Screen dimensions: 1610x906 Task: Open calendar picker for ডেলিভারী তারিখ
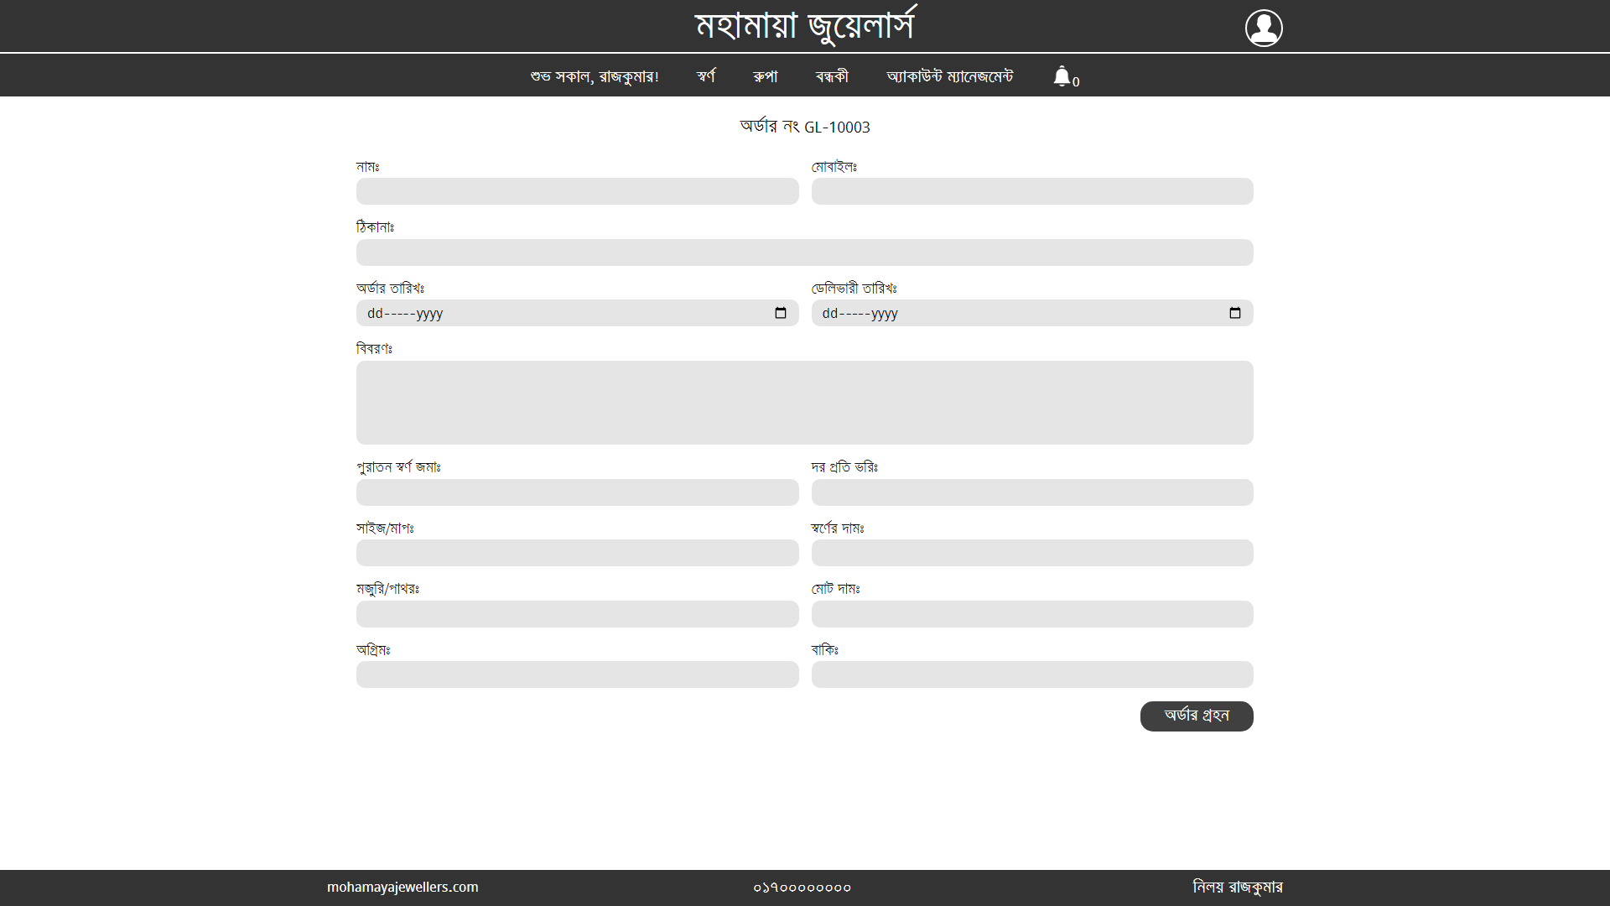coord(1234,313)
